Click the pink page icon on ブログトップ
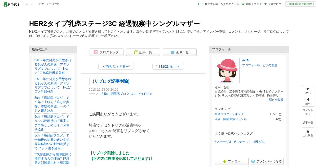This screenshot has height=167, width=318. pos(96,52)
